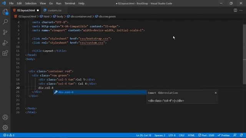
Task: Click the Ln 20, Col 18 status item
Action: 143,135
